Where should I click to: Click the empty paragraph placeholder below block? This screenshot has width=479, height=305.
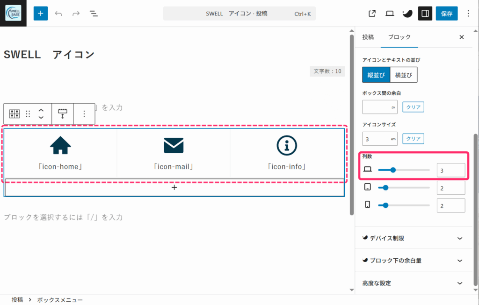[x=63, y=217]
